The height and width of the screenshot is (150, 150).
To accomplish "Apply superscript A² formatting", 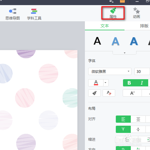I will [132, 93].
